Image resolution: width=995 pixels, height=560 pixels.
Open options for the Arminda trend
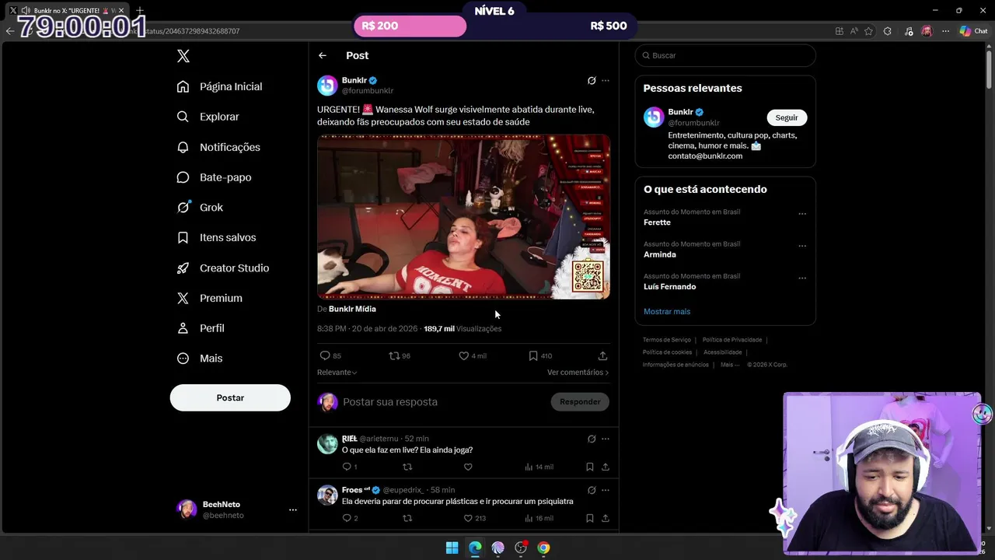pyautogui.click(x=802, y=246)
